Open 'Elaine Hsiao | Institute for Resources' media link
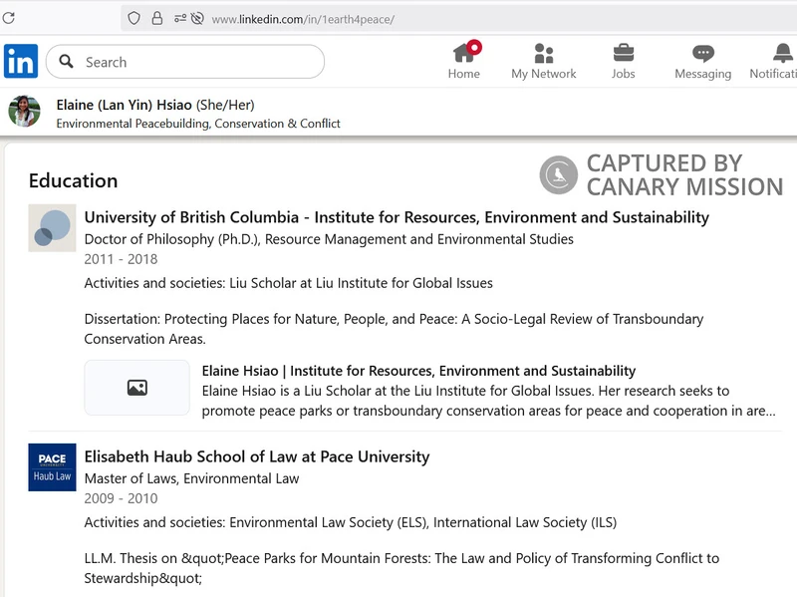Screen dimensions: 797x597 [418, 371]
